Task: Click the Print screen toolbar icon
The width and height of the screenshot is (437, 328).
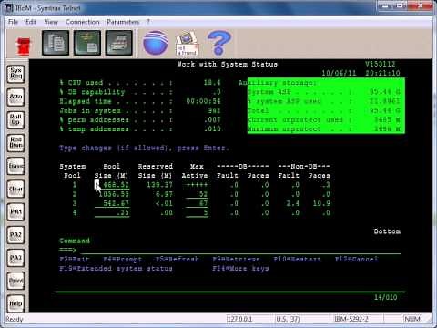Action: pyautogui.click(x=118, y=43)
